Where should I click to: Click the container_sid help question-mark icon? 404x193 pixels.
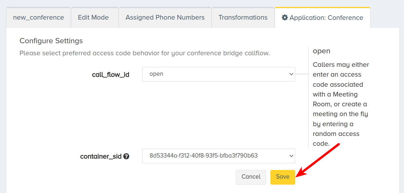(x=126, y=156)
